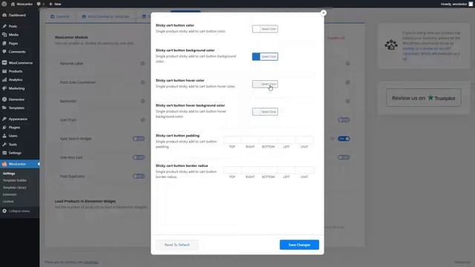Click the border radius BOTTOM input field
This screenshot has height=267, width=475.
(268, 170)
